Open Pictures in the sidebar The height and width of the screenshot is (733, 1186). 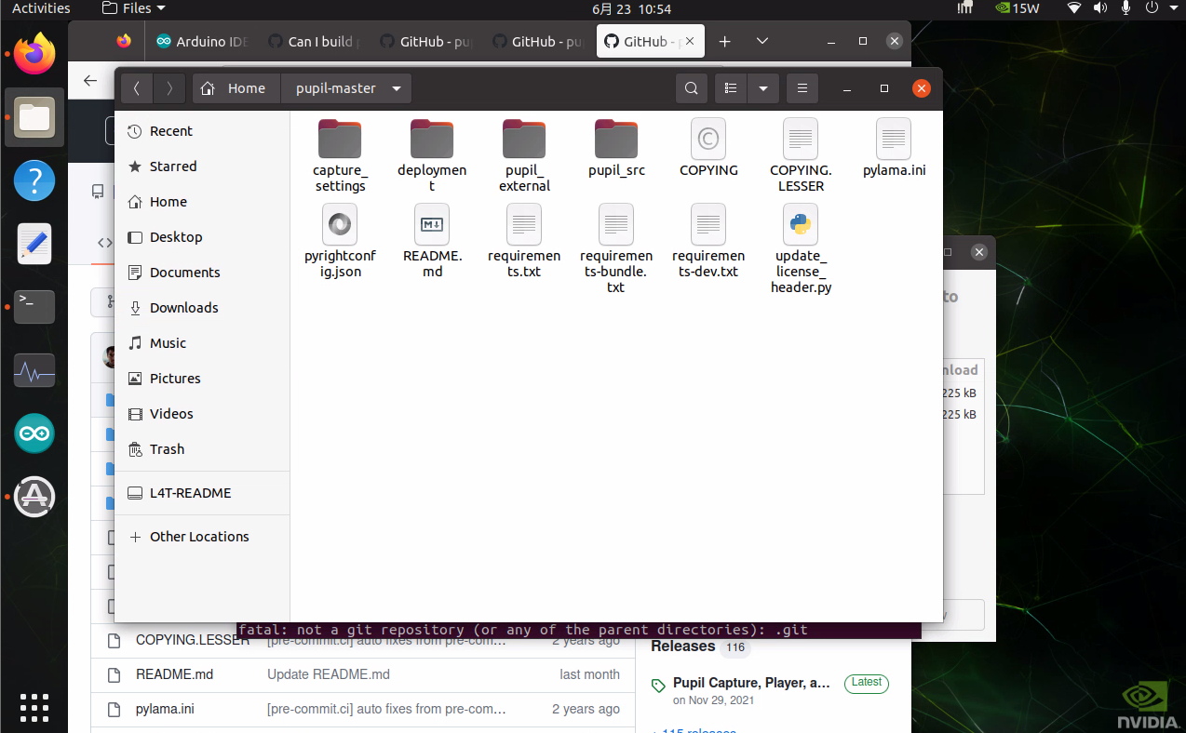pos(202,379)
